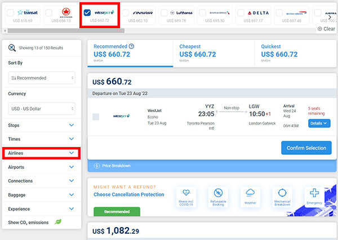Screen dimensions: 338x240
Task: Click Choose Cancellation Protection link
Action: 128,194
